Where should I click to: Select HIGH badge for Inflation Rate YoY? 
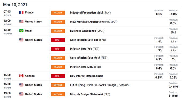58,49
